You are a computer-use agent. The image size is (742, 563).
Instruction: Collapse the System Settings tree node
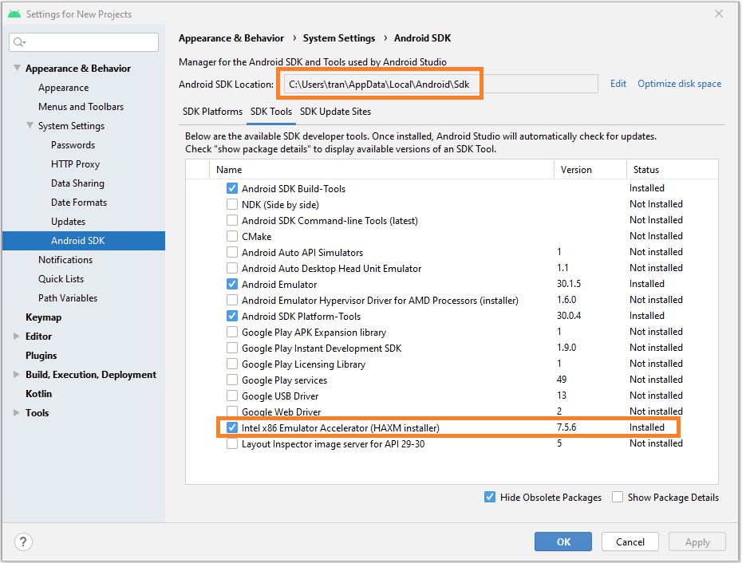pos(30,125)
